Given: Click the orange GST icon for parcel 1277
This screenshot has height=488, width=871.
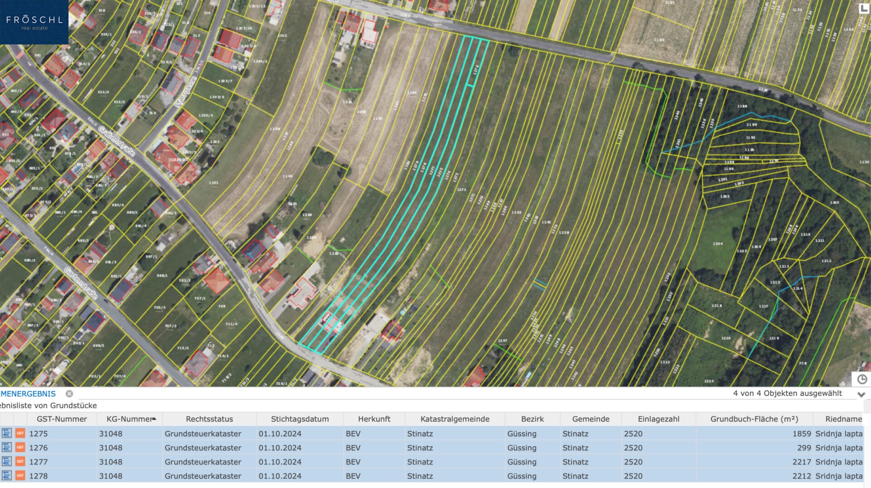Looking at the screenshot, I should pos(20,462).
